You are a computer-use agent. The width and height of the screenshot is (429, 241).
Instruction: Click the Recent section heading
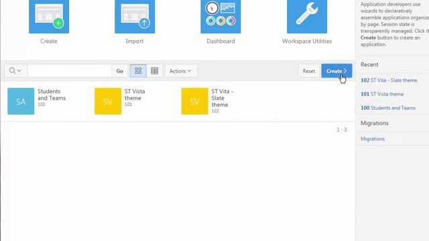coord(369,65)
